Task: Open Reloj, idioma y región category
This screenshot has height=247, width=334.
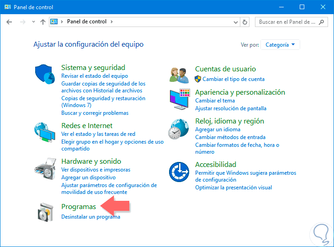Action: (230, 121)
